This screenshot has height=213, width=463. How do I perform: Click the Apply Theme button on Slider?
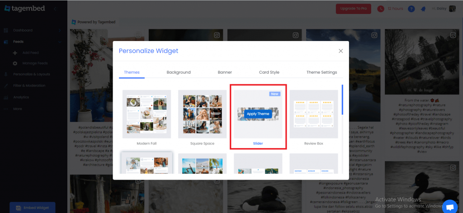click(x=258, y=114)
